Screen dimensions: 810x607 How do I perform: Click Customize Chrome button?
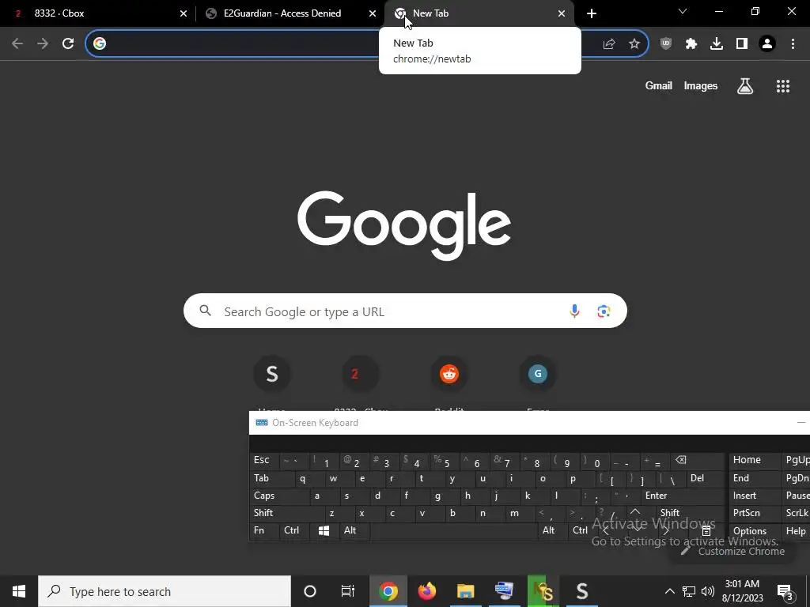[x=733, y=551]
